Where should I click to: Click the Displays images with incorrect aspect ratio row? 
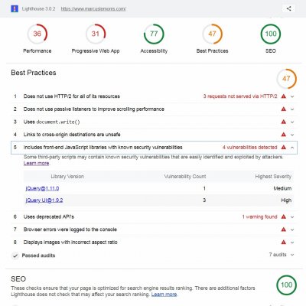coord(154,243)
